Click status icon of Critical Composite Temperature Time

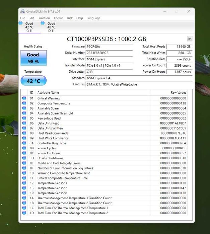[x=24, y=178]
